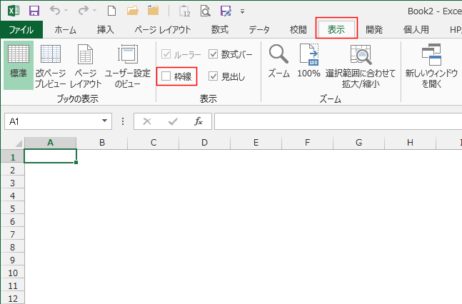
Task: Click the clipboard 12 icon in toolbar
Action: pyautogui.click(x=185, y=11)
